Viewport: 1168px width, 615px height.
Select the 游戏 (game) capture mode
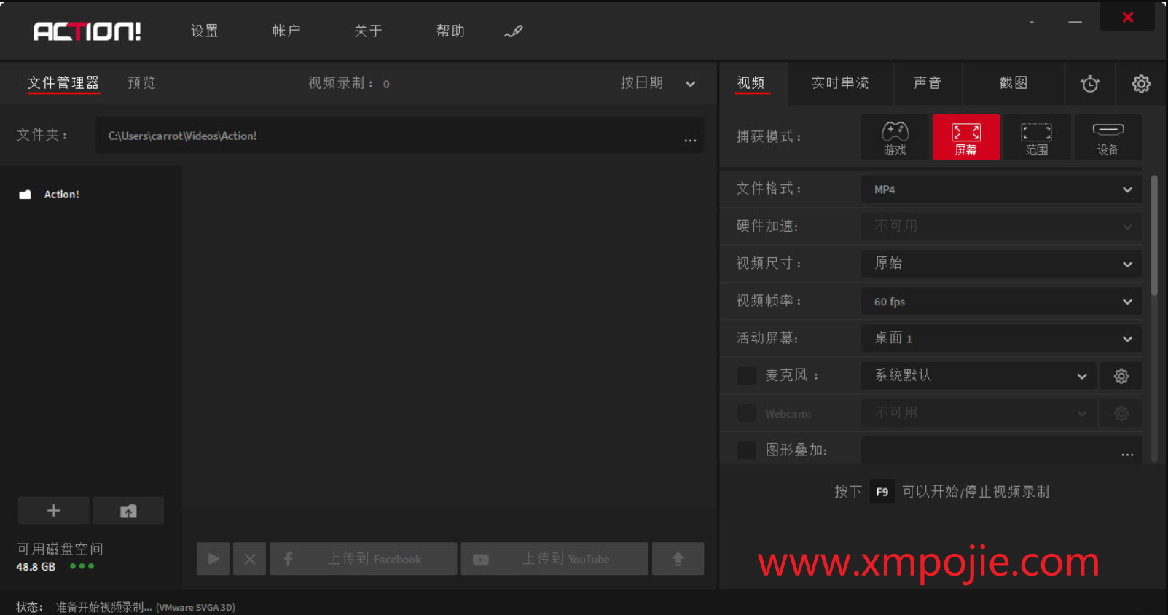pos(895,137)
